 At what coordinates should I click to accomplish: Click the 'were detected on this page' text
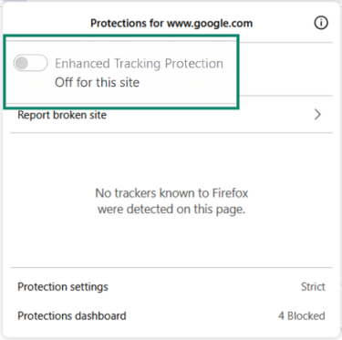(x=171, y=209)
